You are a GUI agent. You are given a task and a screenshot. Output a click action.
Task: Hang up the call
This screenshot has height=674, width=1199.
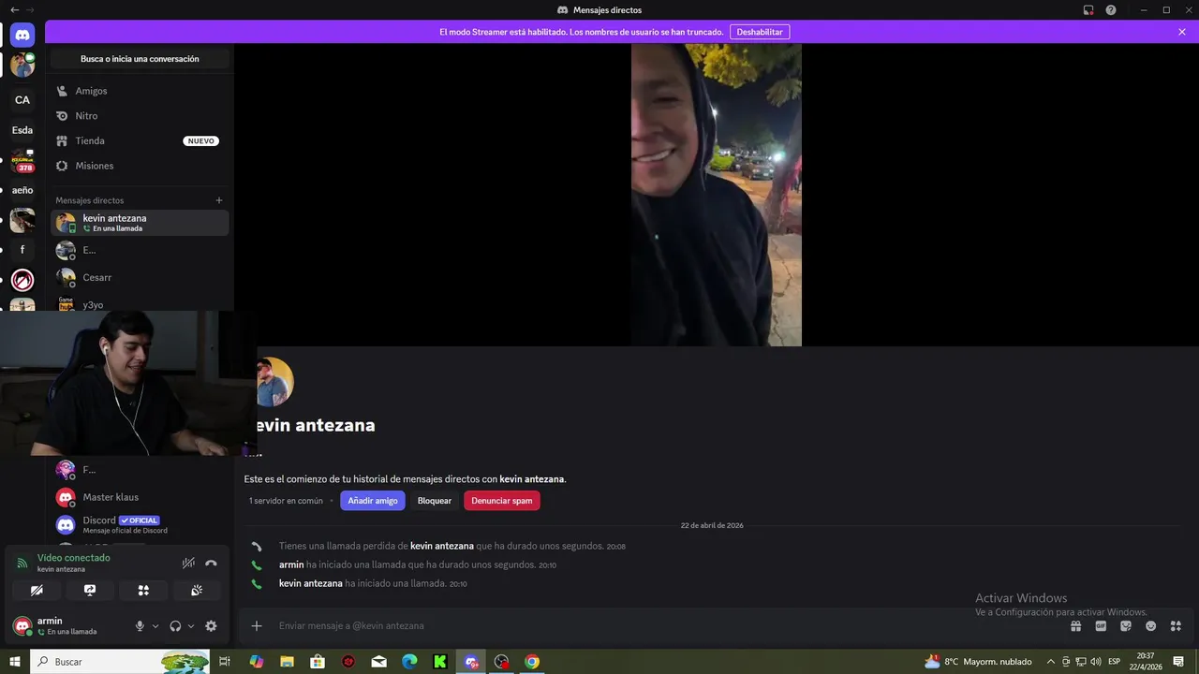(x=211, y=563)
